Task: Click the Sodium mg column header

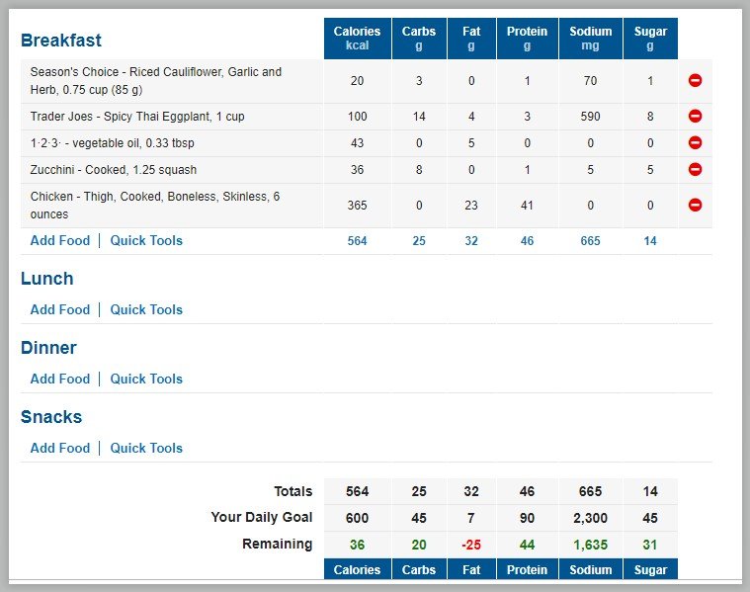Action: tap(591, 39)
